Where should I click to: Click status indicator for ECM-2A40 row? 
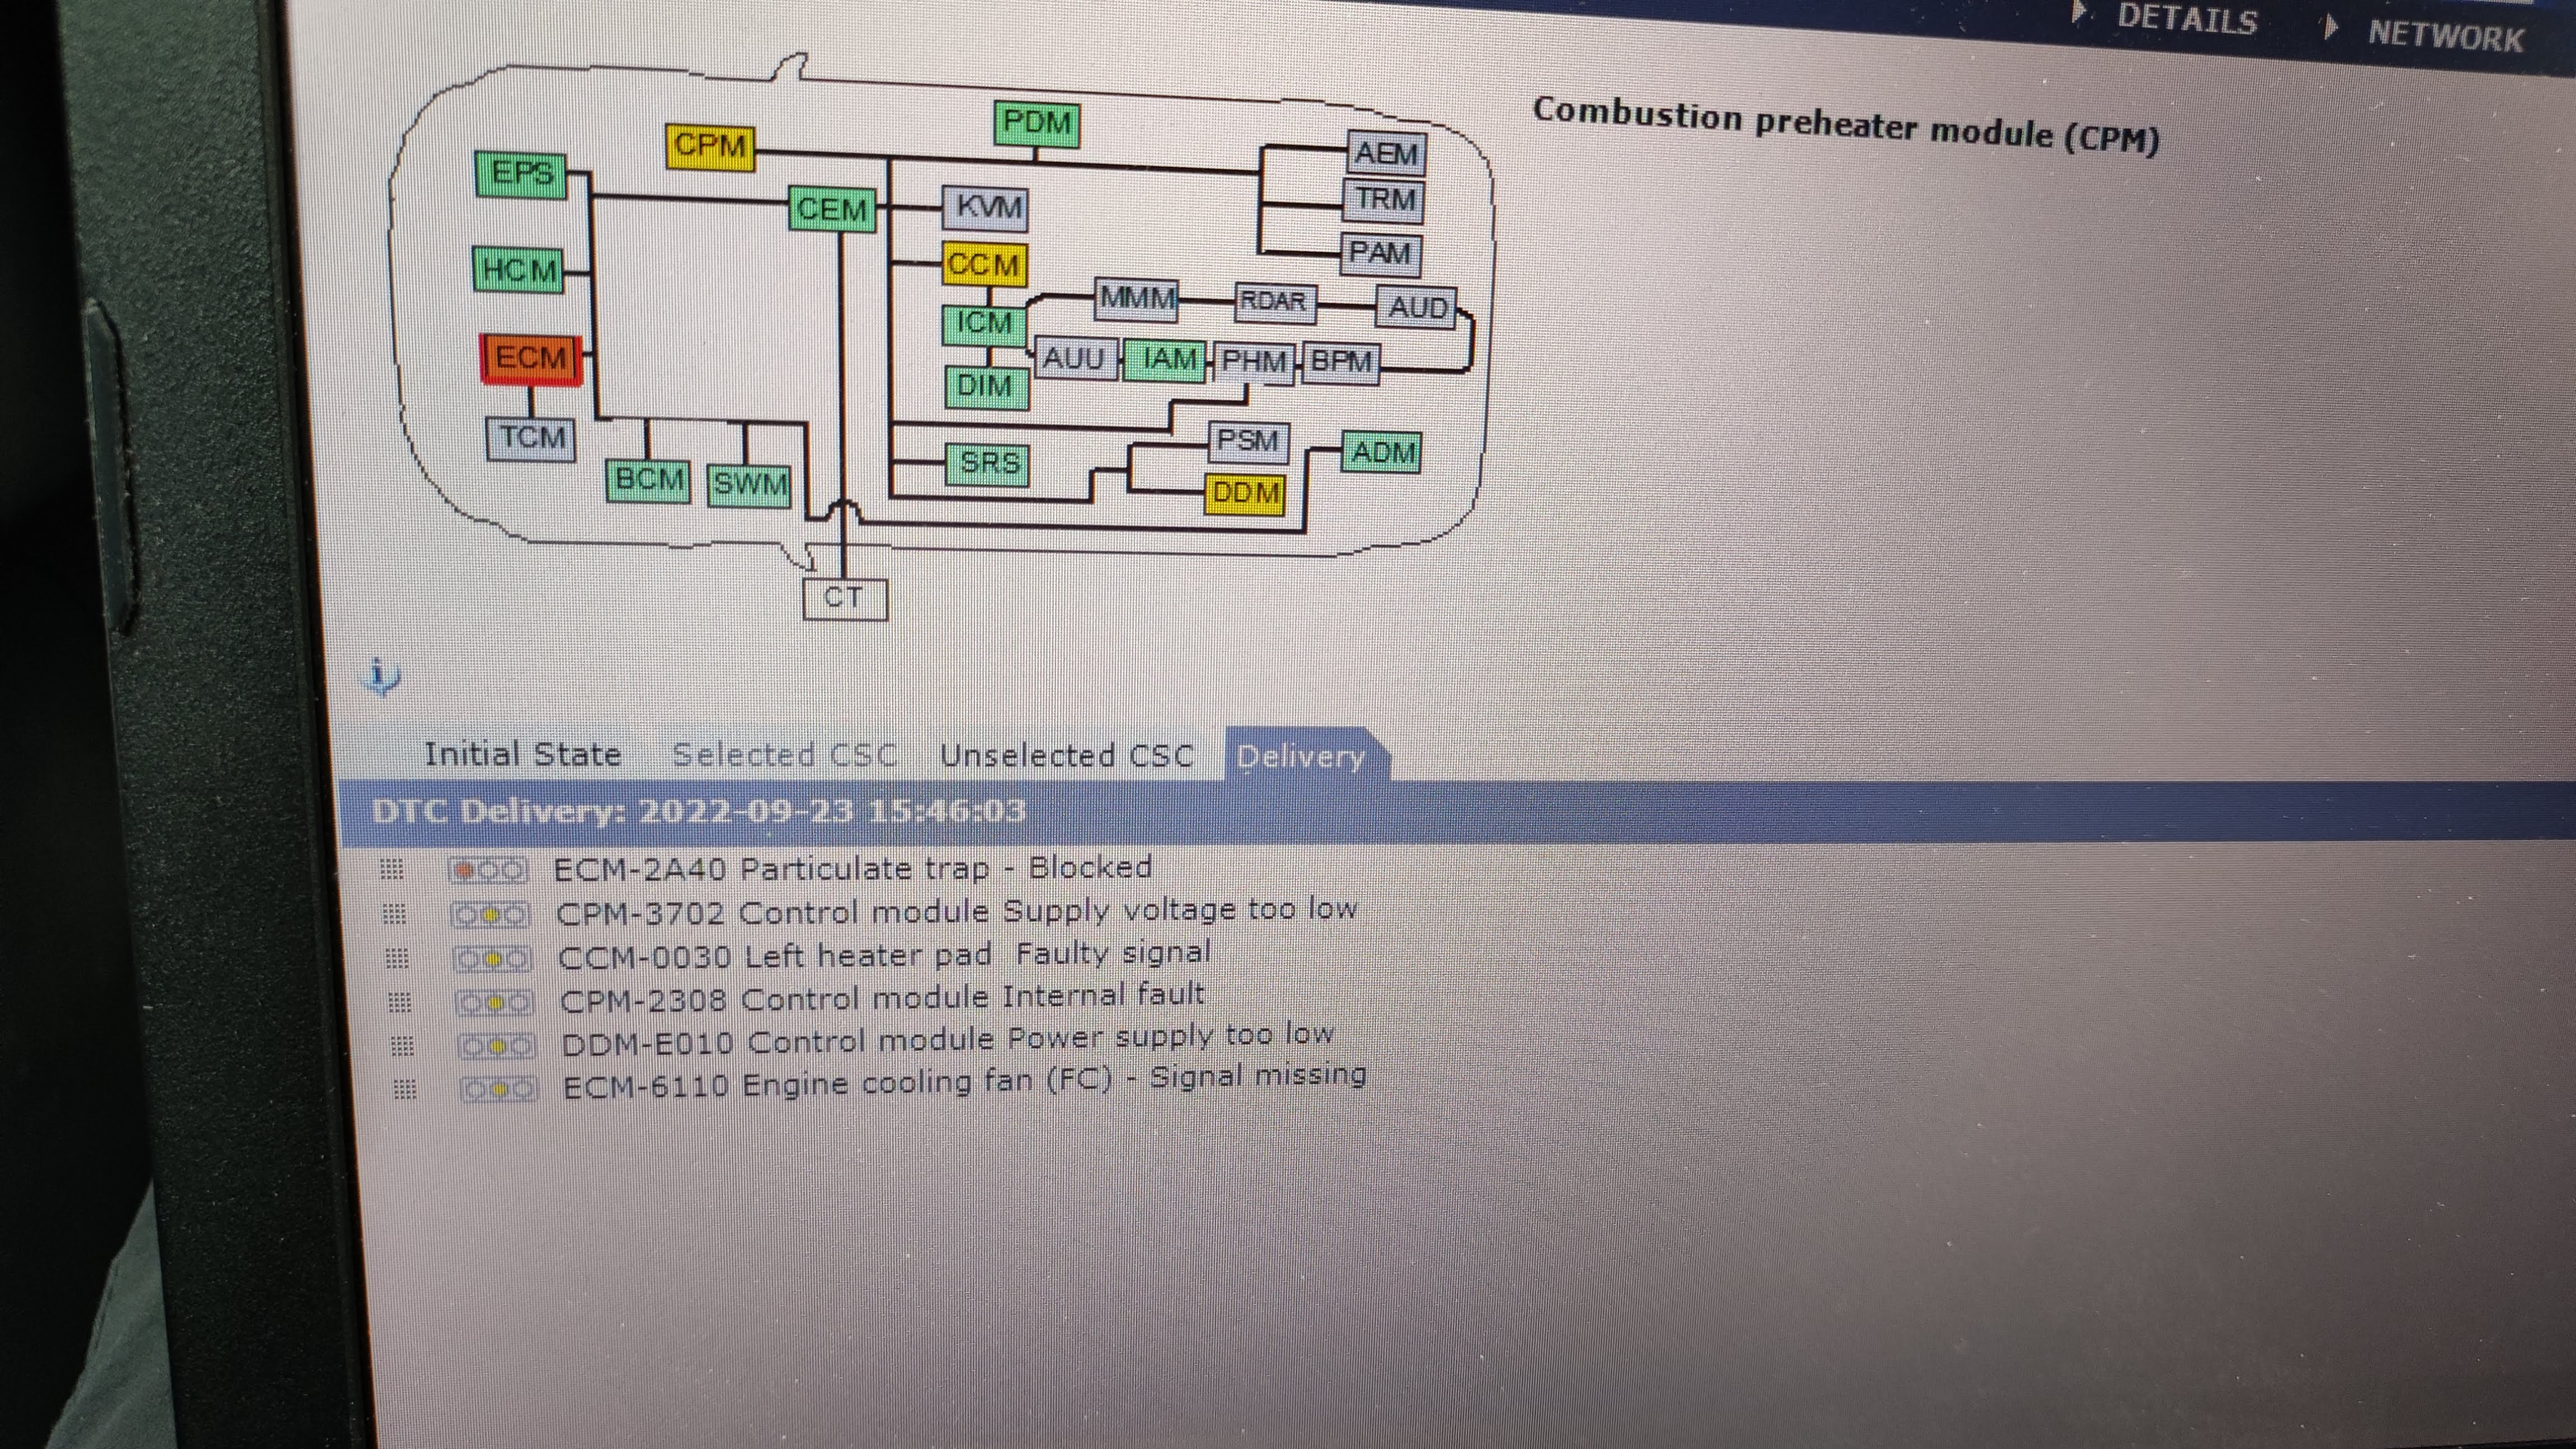click(487, 871)
